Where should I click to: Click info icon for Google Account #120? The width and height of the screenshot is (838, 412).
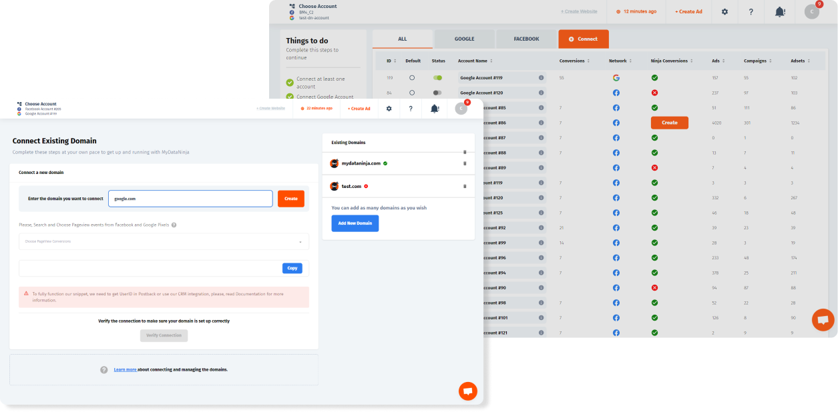pyautogui.click(x=541, y=93)
